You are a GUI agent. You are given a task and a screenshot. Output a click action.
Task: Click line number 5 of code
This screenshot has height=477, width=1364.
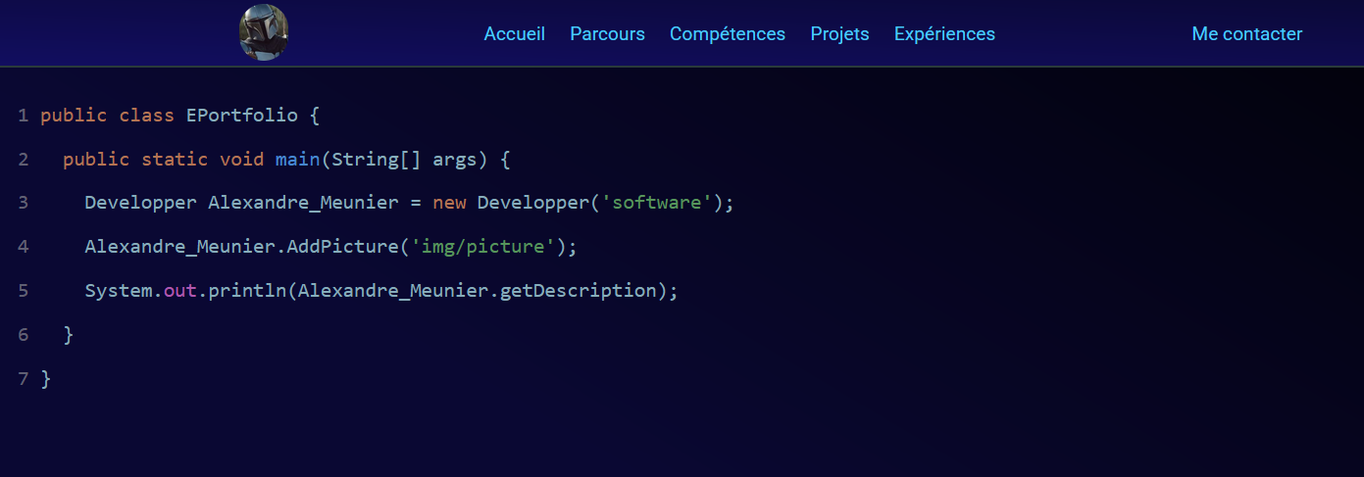tap(23, 291)
